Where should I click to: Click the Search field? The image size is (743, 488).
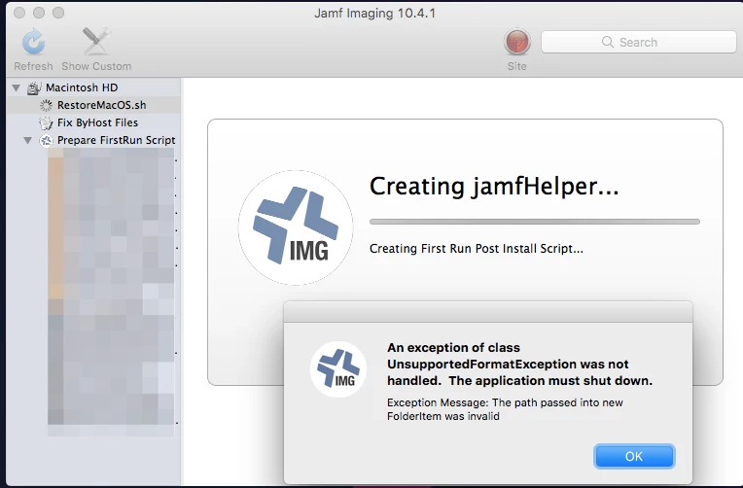(x=638, y=42)
